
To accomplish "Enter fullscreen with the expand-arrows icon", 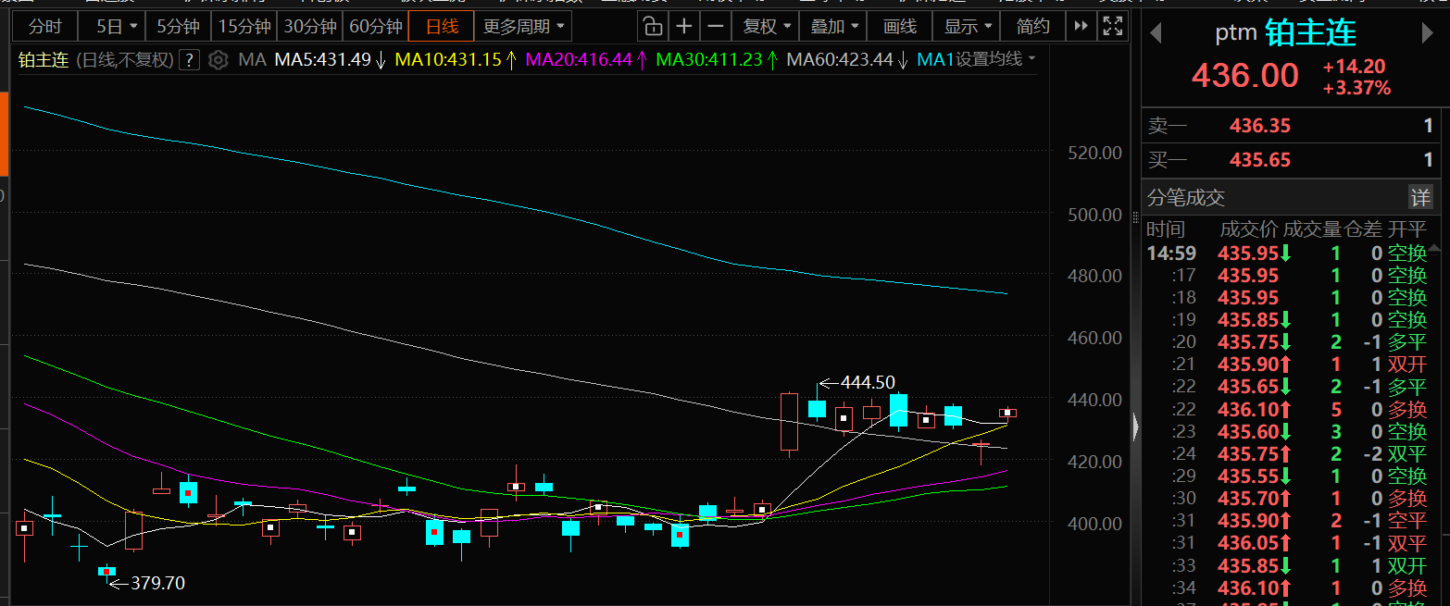I will (1112, 26).
